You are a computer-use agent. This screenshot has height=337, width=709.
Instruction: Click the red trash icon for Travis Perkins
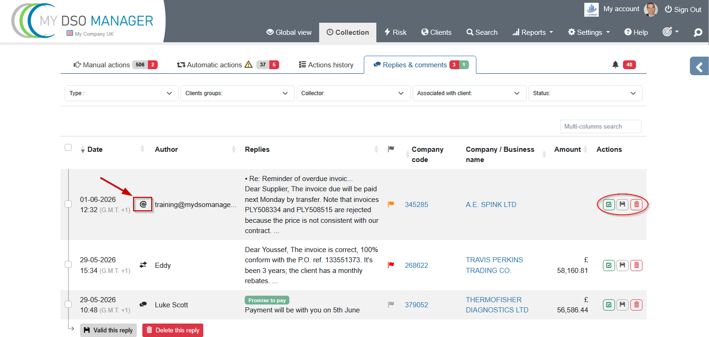pyautogui.click(x=637, y=265)
